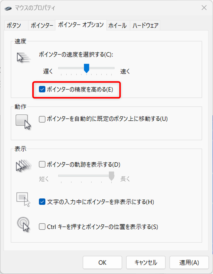
Task: Click the mouse icon in the title bar
Action: pyautogui.click(x=7, y=8)
